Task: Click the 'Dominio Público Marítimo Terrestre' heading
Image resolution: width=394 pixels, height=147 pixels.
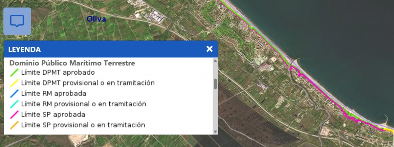Action: pos(72,63)
